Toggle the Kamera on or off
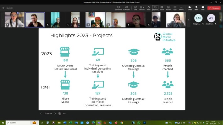 (x=190, y=8)
